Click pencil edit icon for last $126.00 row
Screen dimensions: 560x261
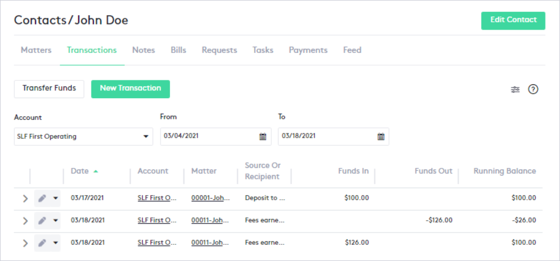coord(42,243)
